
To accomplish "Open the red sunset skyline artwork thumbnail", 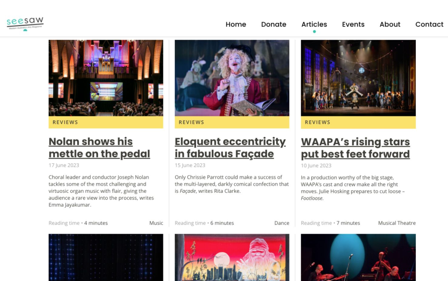I will click(232, 257).
